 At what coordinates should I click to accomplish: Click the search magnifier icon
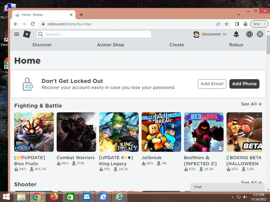(40, 34)
